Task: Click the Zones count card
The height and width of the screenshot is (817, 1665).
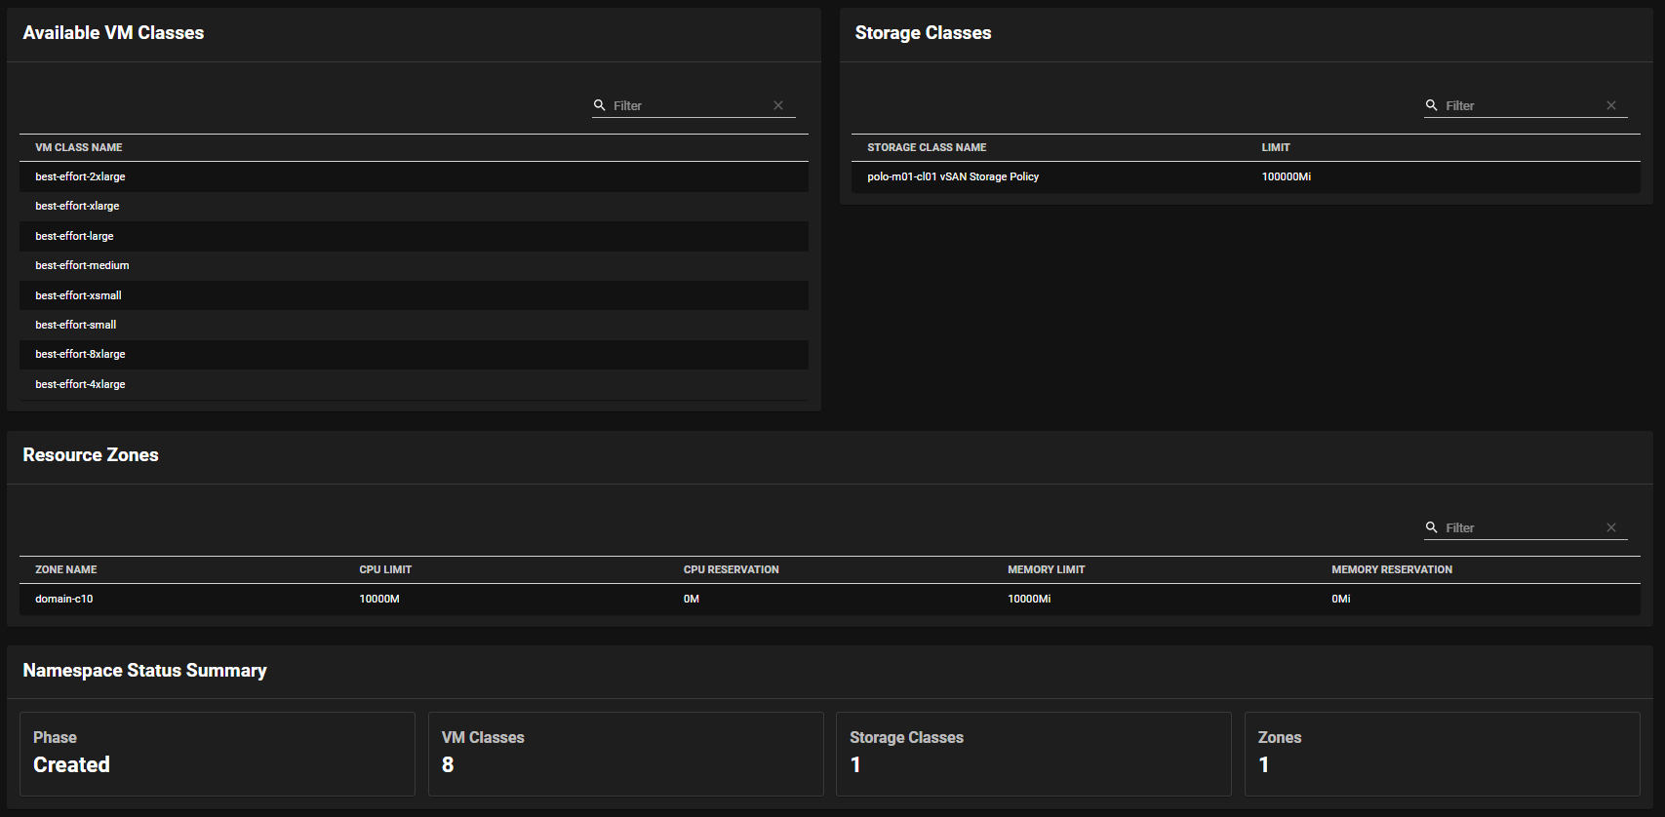Action: (x=1443, y=754)
